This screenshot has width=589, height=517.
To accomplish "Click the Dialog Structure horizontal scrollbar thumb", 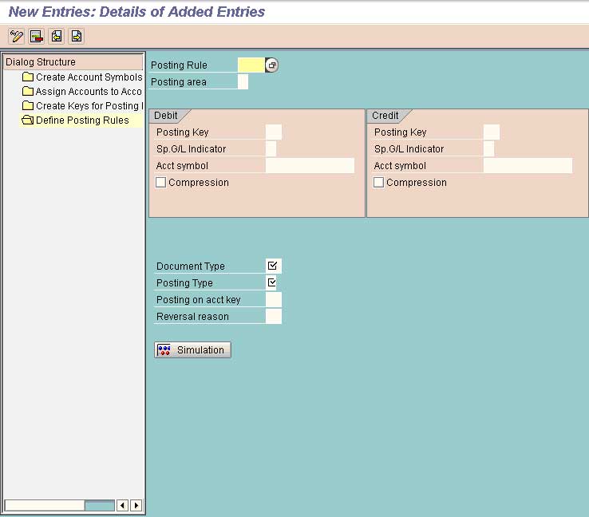I will (x=99, y=505).
